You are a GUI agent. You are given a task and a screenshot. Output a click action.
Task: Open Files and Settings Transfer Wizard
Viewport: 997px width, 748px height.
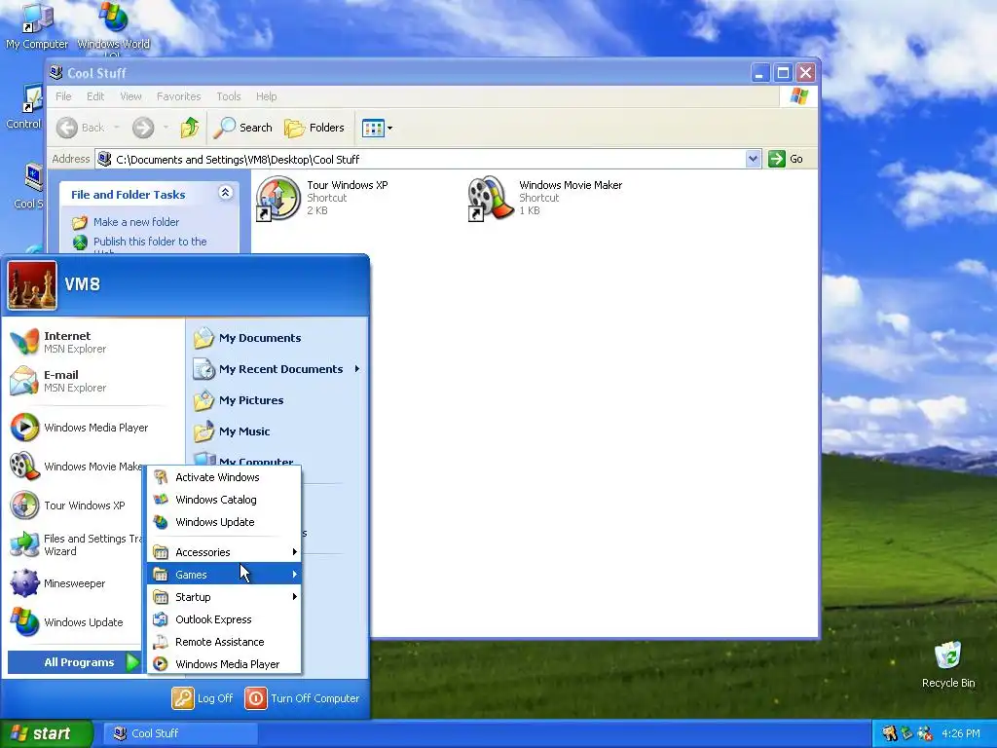pyautogui.click(x=76, y=544)
